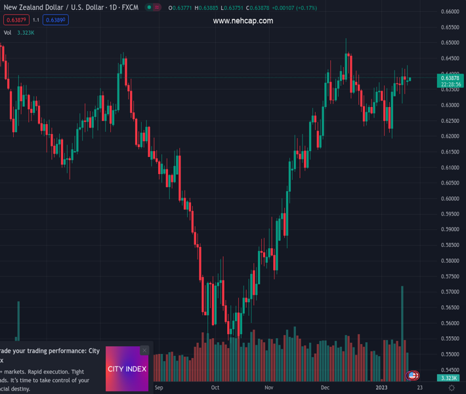Toggle the green market status indicator
The image size is (466, 394).
(150, 7)
